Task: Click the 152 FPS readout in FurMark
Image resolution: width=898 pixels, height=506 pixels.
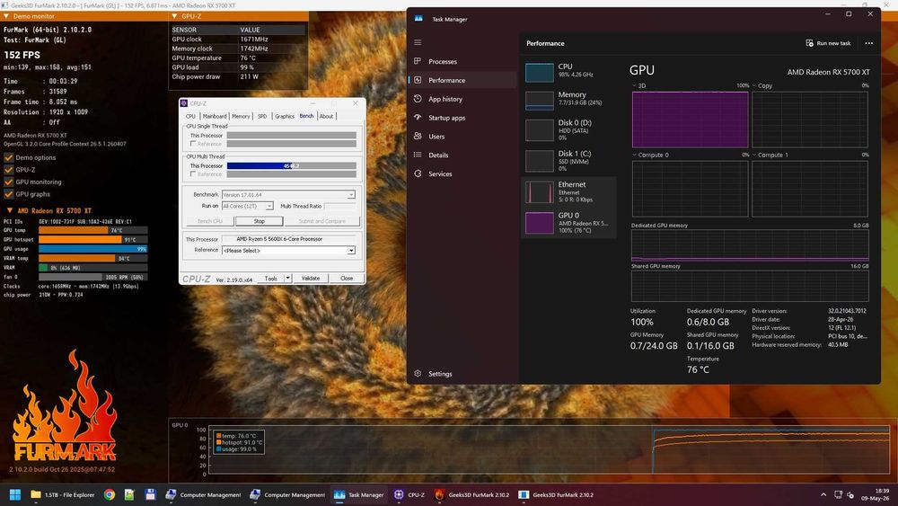Action: tap(22, 55)
